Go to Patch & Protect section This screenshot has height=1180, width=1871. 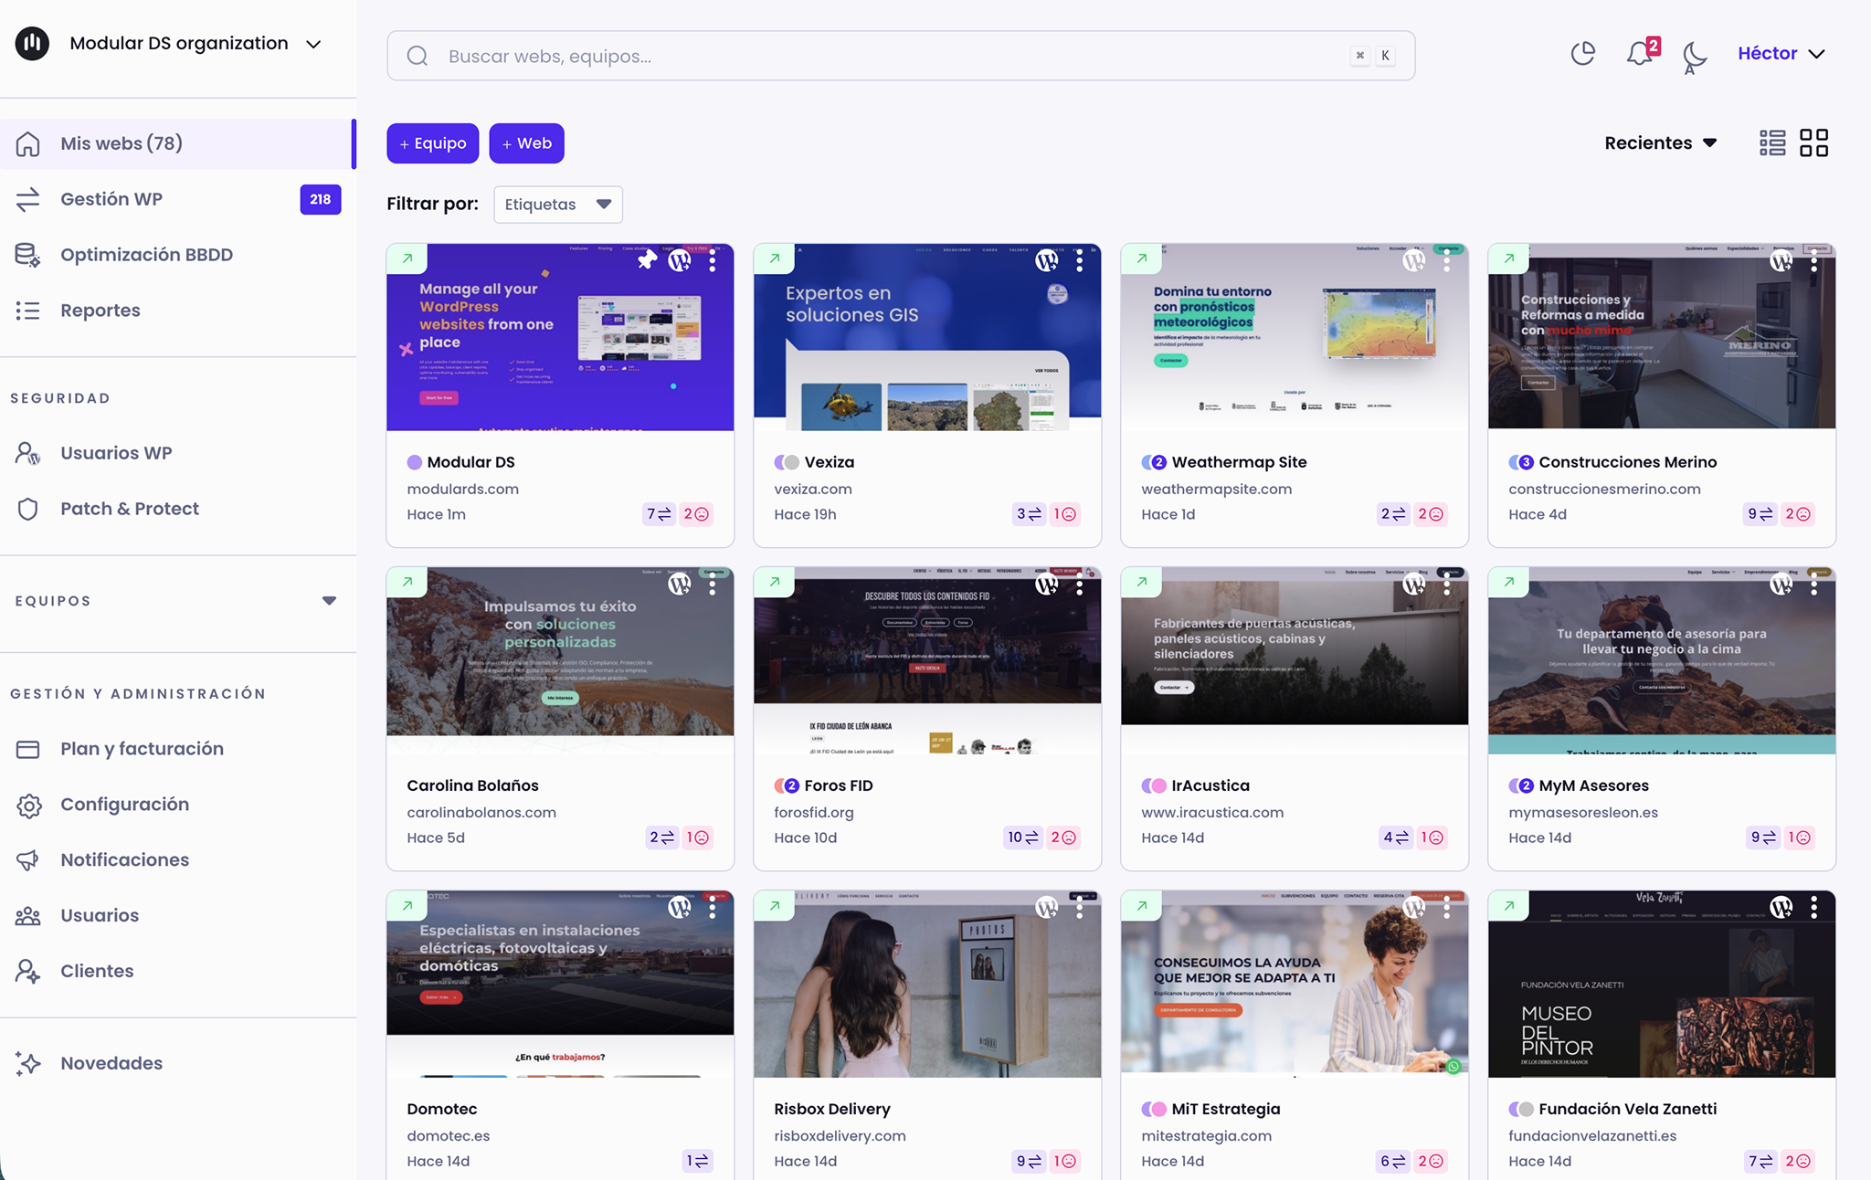tap(129, 509)
